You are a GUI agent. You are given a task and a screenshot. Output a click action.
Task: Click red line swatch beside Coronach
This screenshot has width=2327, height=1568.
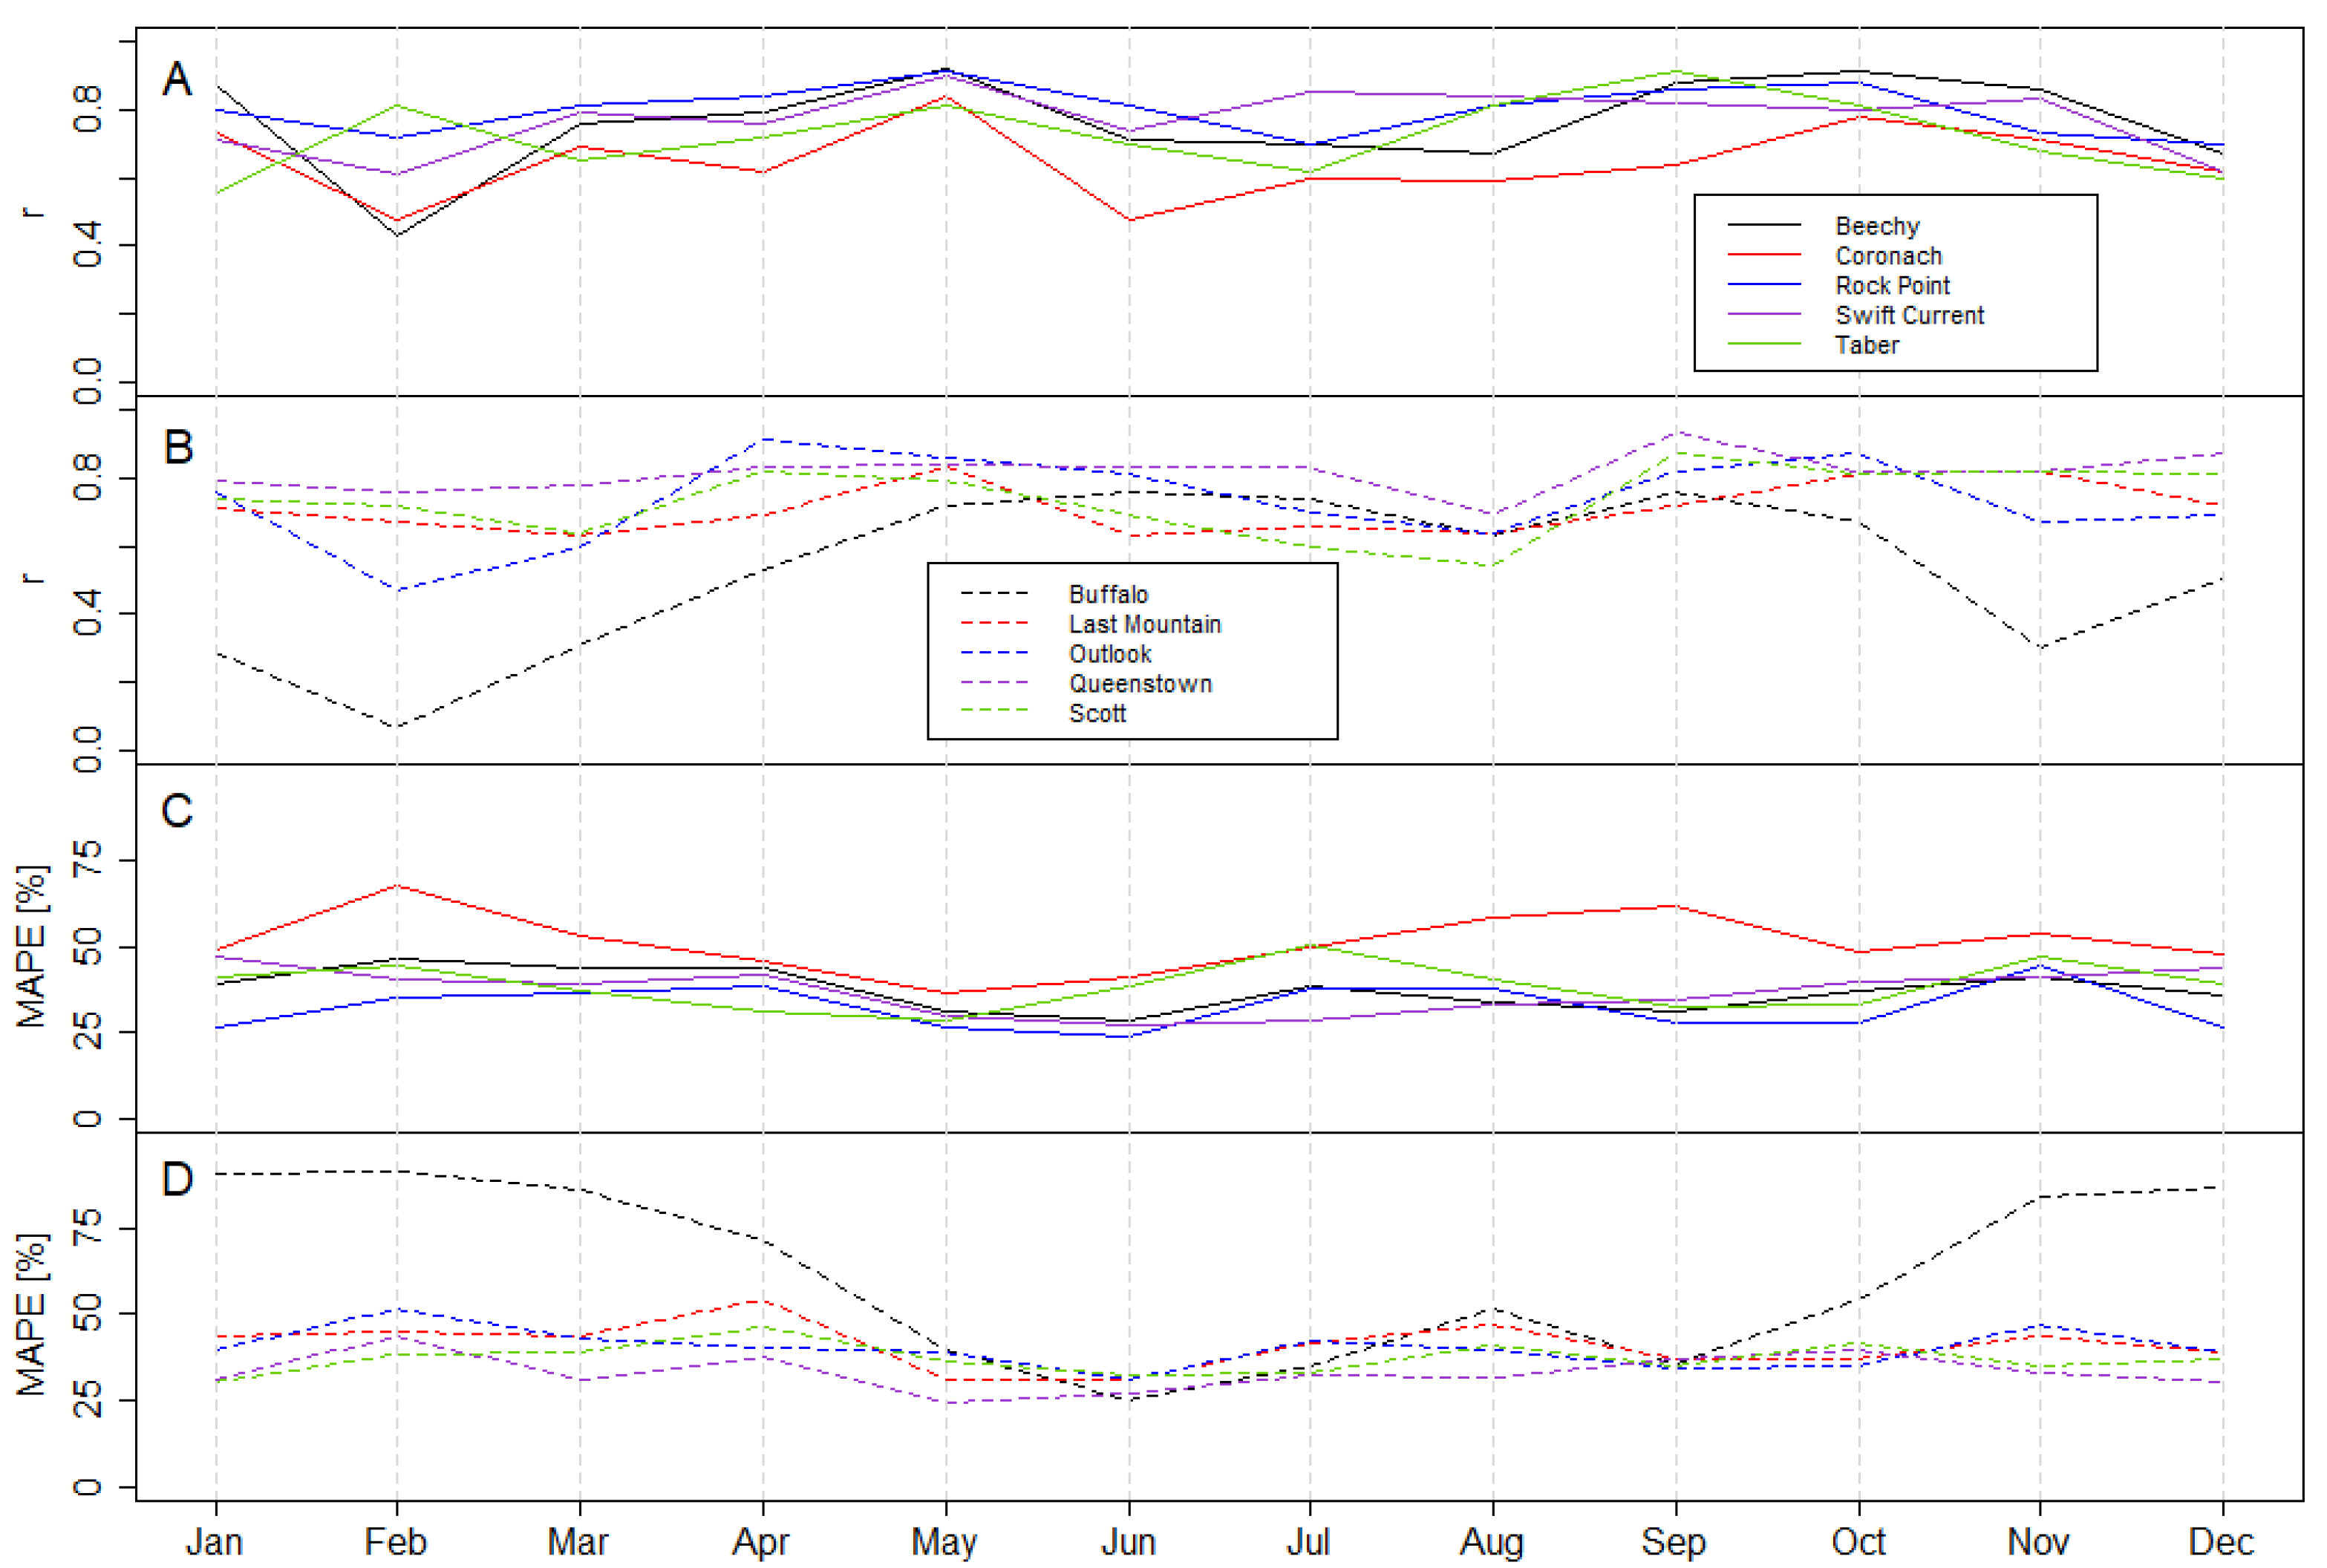(x=1764, y=256)
